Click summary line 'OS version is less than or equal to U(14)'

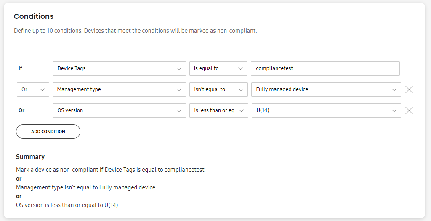click(x=67, y=205)
